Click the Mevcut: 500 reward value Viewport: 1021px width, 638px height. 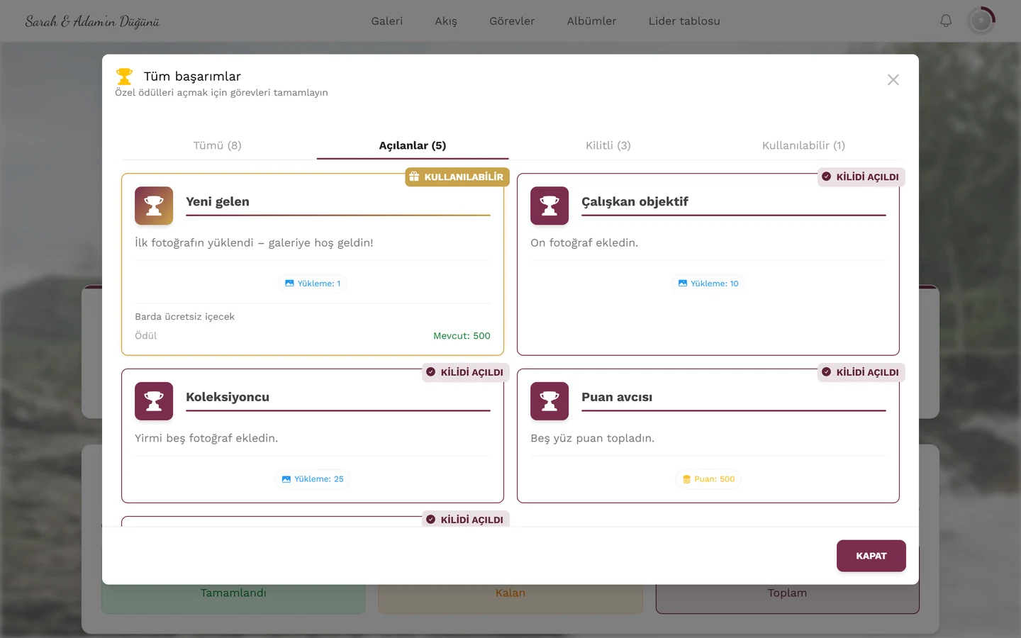coord(462,336)
